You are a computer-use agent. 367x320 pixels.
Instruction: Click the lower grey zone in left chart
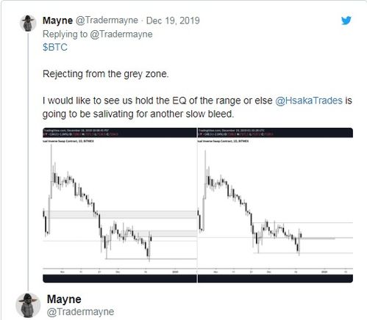pos(168,233)
